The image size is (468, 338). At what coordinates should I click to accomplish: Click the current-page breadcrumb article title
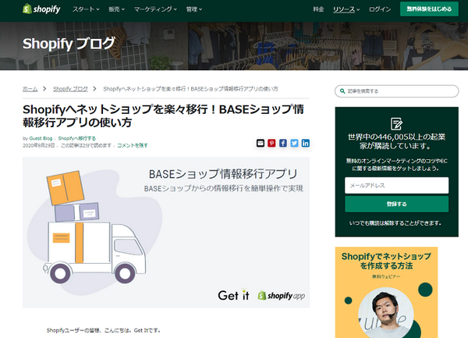pos(191,89)
